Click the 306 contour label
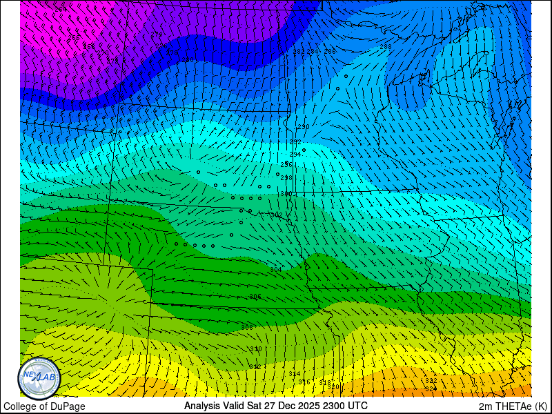The height and width of the screenshot is (414, 552). [255, 297]
